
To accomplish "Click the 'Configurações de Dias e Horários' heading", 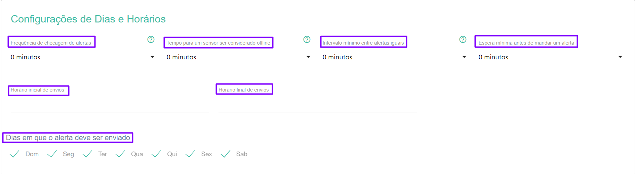I will 88,19.
